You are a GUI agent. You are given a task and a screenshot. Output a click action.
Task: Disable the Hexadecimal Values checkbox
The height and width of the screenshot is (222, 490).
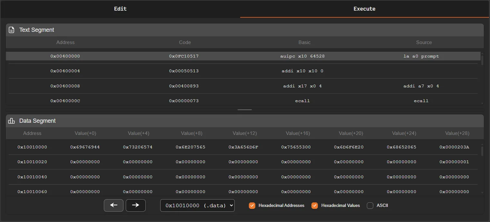315,206
